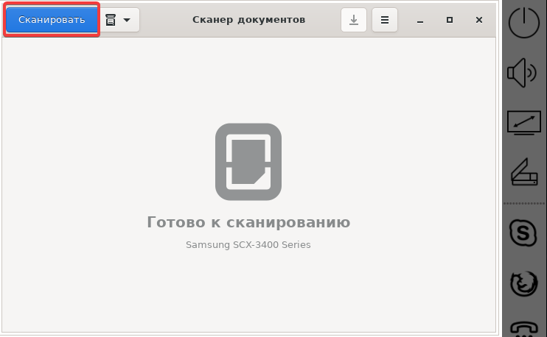Open the telephone icon at the panel bottom

point(524,327)
